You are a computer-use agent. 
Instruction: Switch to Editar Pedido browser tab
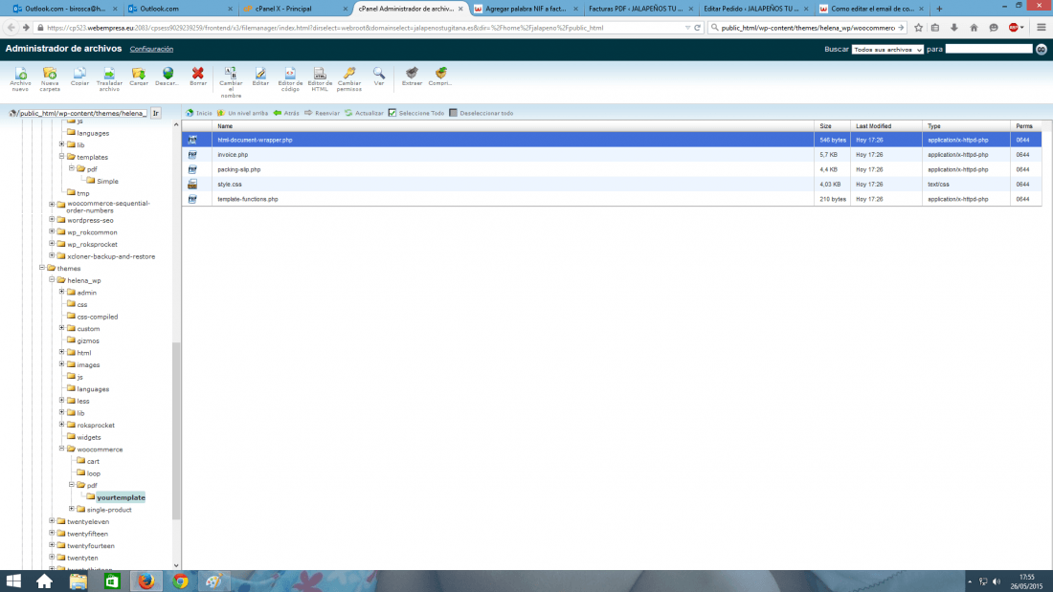[754, 9]
